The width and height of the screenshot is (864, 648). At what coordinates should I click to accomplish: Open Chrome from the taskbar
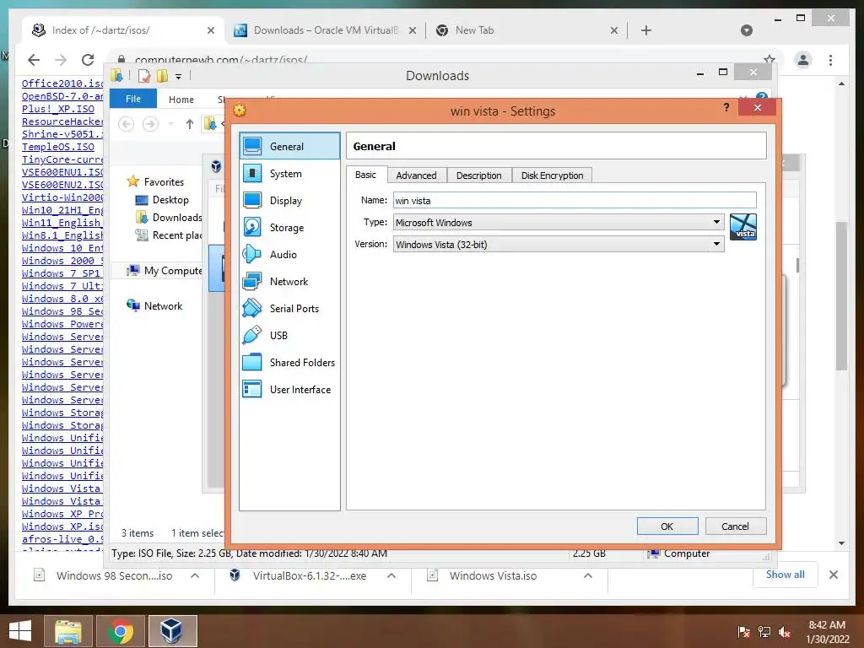click(x=120, y=631)
